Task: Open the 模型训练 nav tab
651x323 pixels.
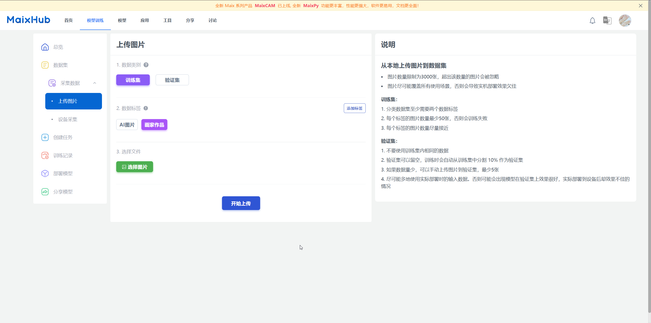Action: click(x=95, y=20)
